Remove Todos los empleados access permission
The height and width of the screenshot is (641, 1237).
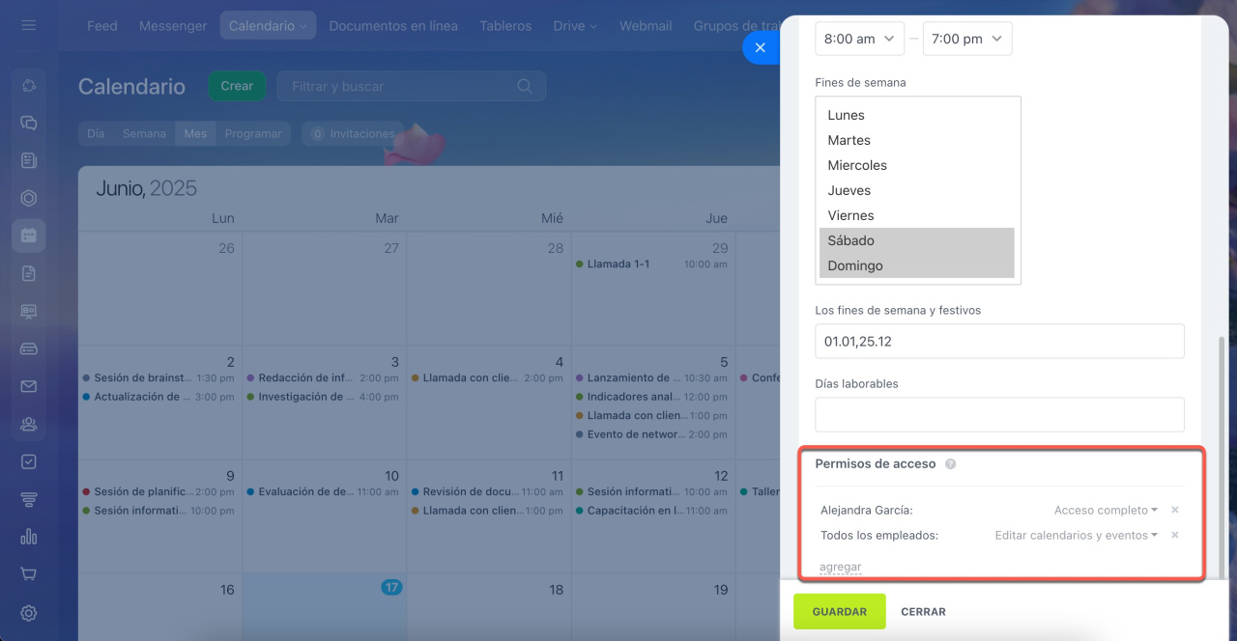click(1175, 535)
